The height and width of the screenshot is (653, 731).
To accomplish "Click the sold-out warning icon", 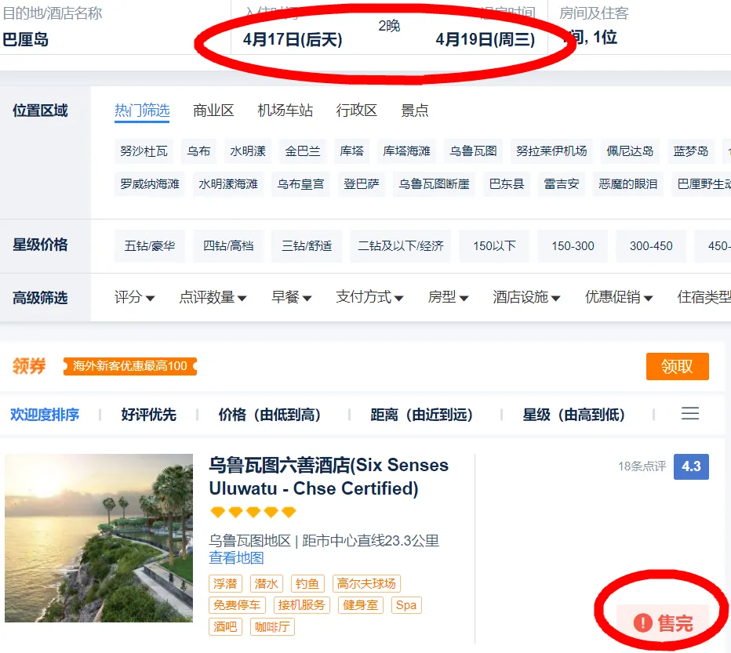I will [x=643, y=623].
